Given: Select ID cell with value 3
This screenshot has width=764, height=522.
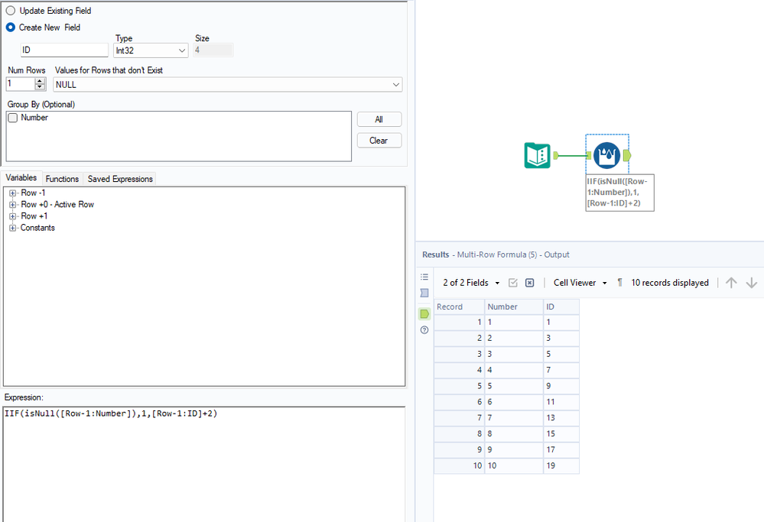Looking at the screenshot, I should coord(561,338).
